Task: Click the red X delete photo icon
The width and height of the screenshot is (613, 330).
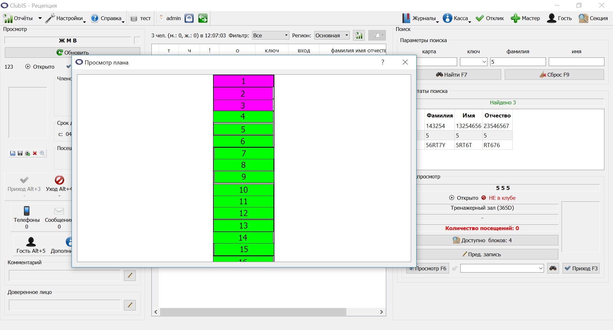Action: tap(35, 154)
